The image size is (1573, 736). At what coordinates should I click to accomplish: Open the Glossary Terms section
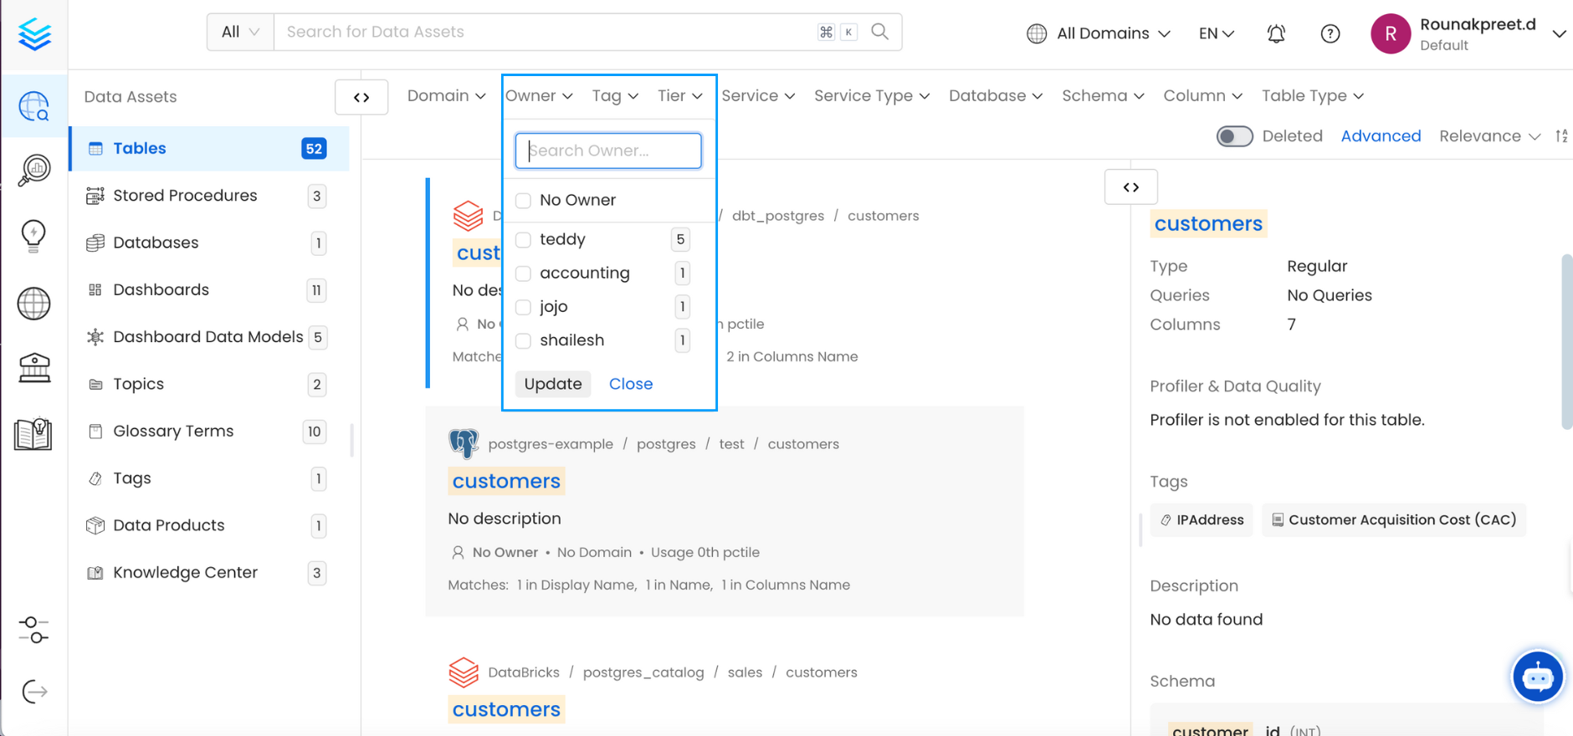[x=173, y=431]
